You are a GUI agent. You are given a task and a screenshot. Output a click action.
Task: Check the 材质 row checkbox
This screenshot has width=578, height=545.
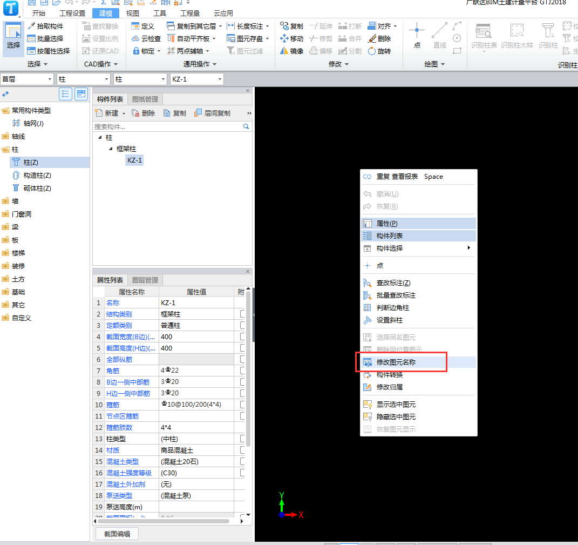[x=242, y=450]
